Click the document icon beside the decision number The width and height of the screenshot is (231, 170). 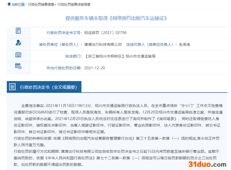(18, 31)
